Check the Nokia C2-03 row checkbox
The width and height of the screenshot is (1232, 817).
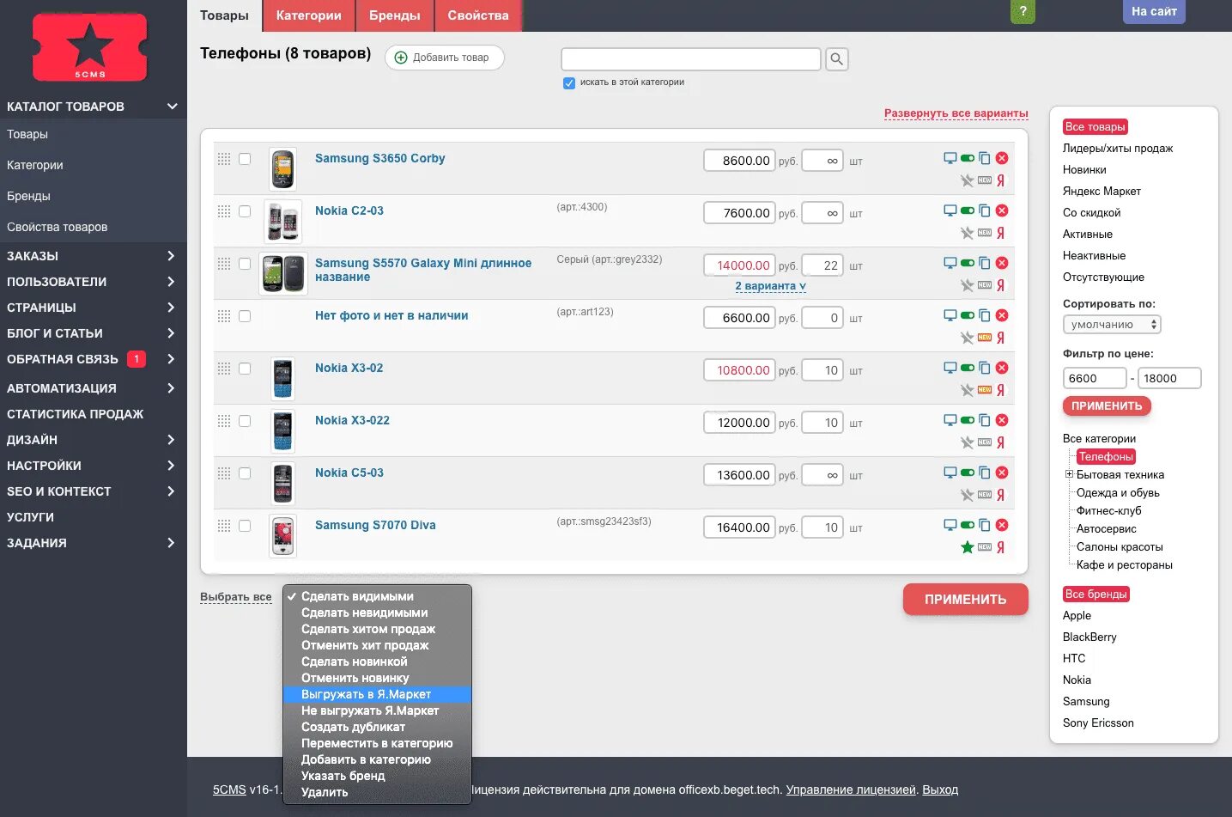tap(245, 211)
